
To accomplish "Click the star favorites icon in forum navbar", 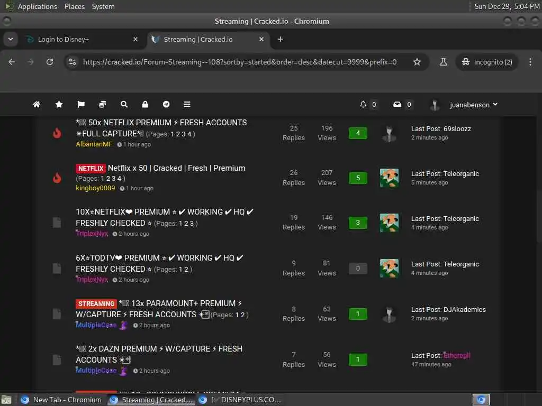I will coord(59,104).
